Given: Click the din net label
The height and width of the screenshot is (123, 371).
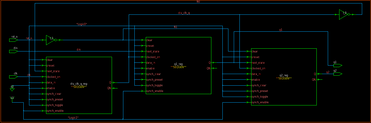Looking at the screenshot, I should point(79,50).
